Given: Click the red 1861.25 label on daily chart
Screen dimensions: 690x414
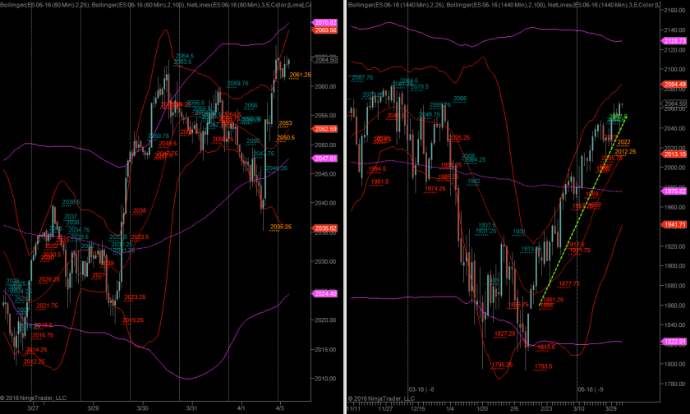Looking at the screenshot, I should 553,300.
